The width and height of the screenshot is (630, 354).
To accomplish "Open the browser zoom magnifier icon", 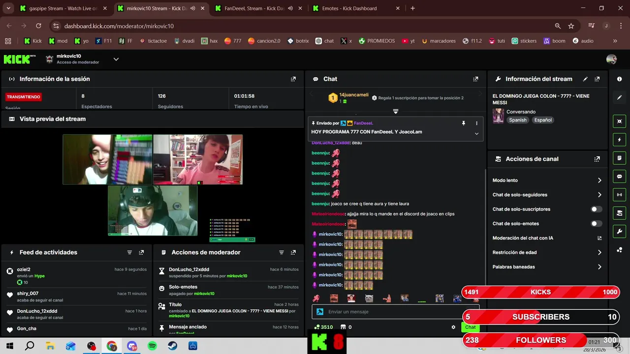I will (x=558, y=26).
